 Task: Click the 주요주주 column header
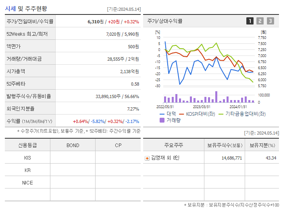click(174, 145)
